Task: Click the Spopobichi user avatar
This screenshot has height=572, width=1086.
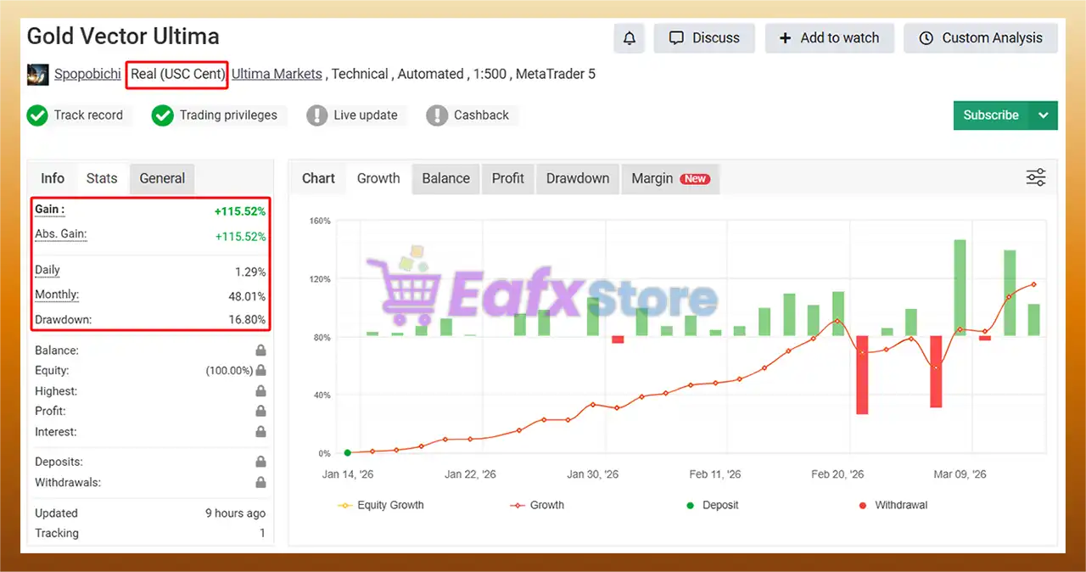Action: [x=38, y=74]
